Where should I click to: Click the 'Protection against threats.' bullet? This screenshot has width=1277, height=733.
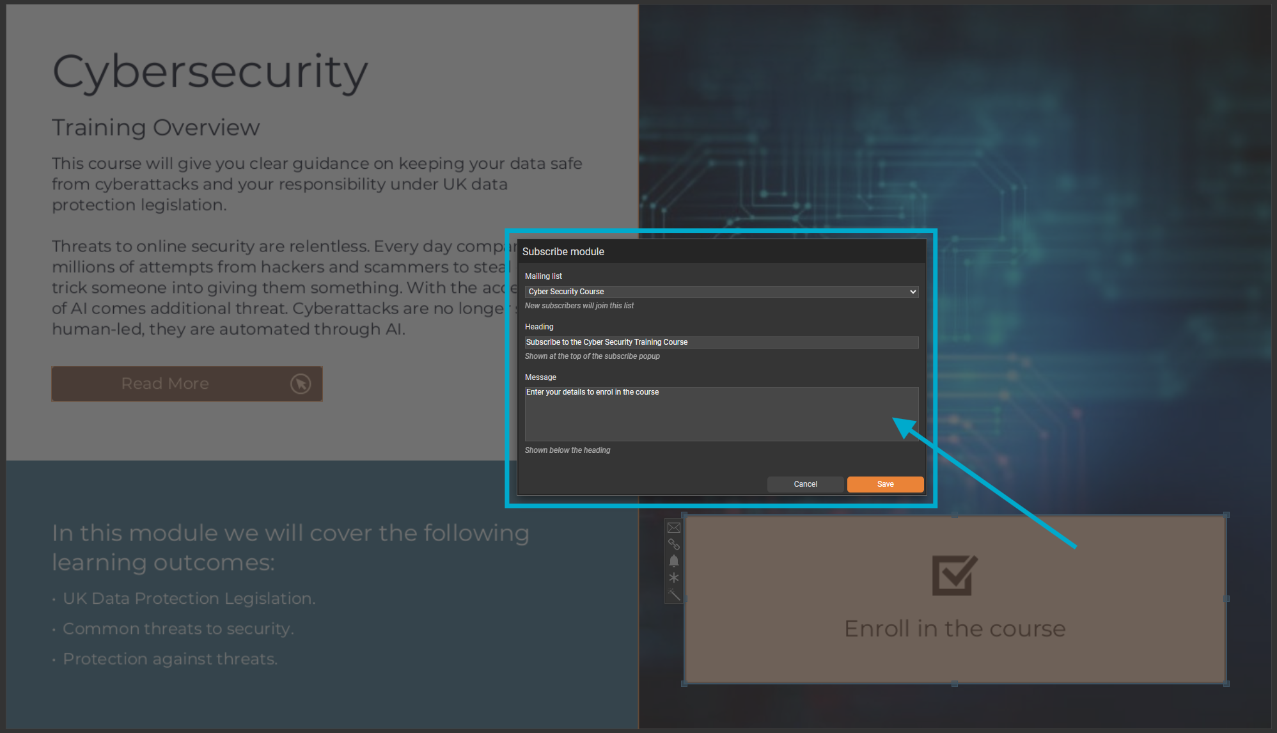170,659
